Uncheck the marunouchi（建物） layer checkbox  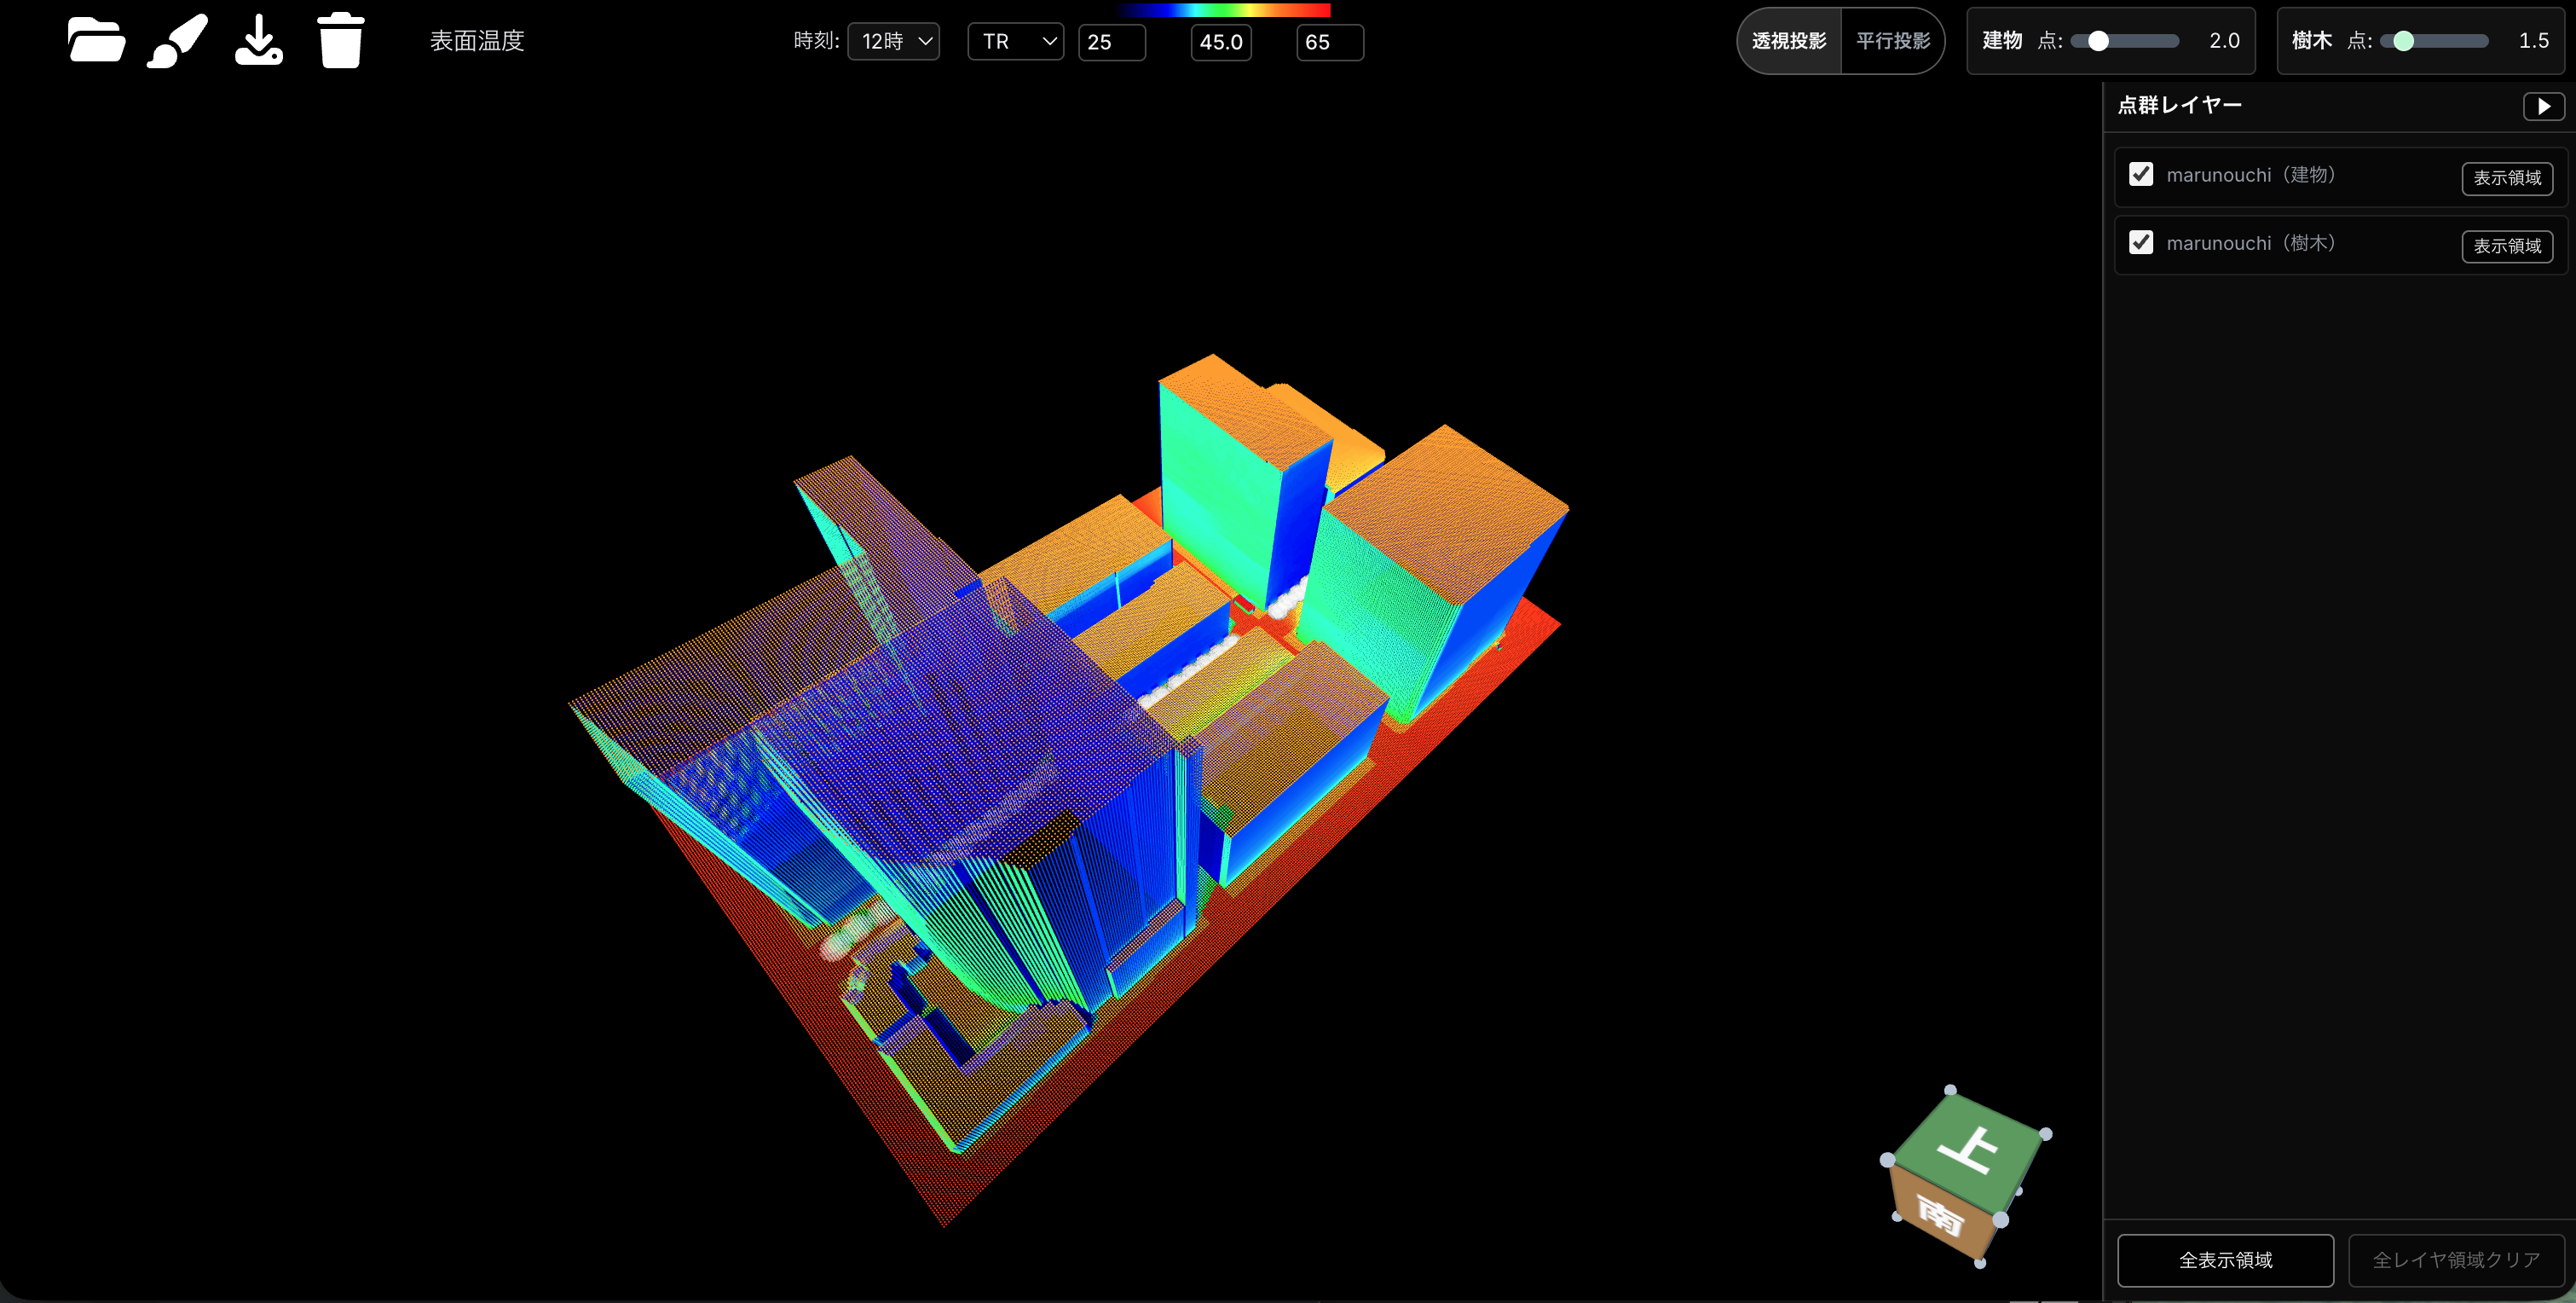click(x=2140, y=174)
